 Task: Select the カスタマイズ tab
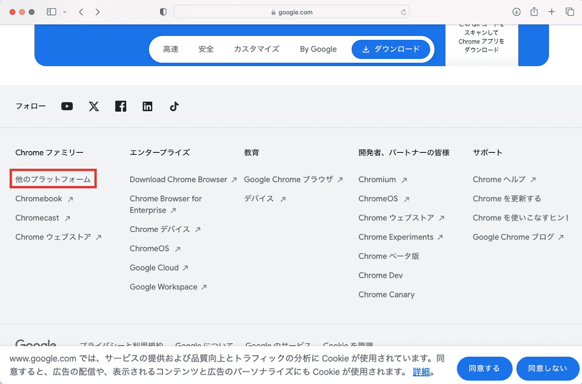257,49
